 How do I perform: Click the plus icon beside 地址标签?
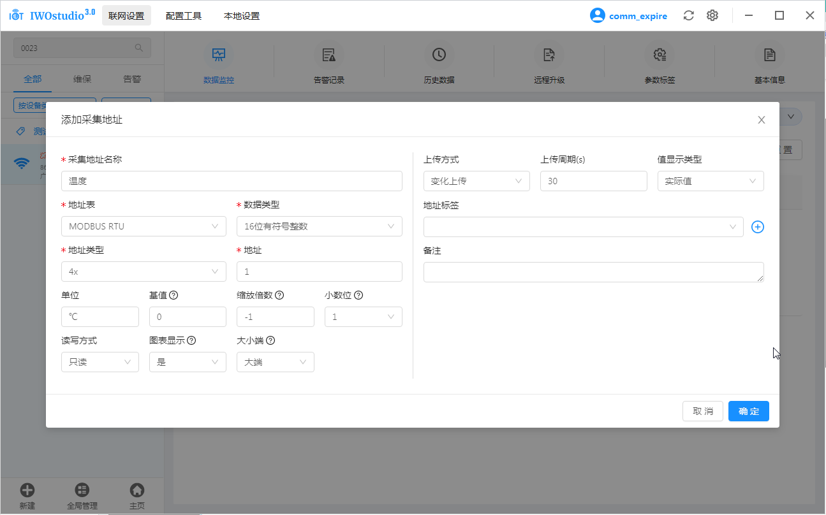757,227
